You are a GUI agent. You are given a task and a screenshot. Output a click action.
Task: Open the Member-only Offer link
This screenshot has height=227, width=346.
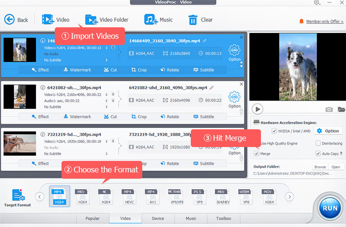tap(324, 22)
